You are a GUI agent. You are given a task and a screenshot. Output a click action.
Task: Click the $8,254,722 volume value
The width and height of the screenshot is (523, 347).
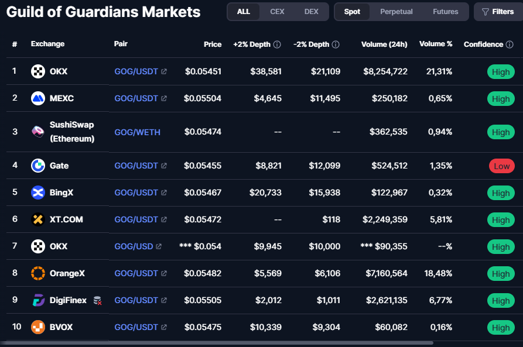pos(385,71)
